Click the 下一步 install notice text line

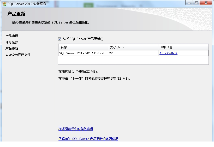94,79
